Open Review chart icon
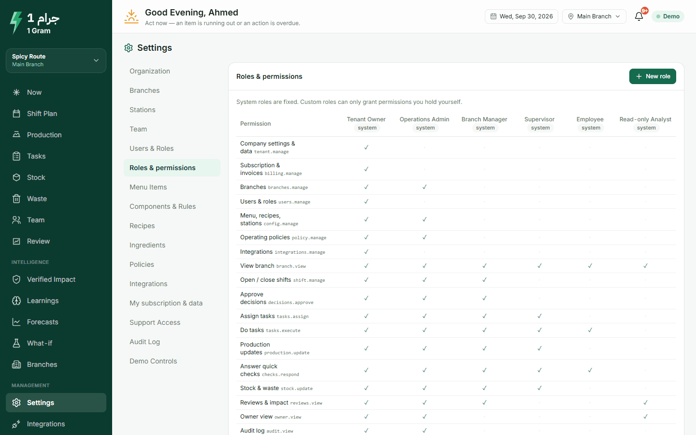The width and height of the screenshot is (696, 435). tap(16, 241)
